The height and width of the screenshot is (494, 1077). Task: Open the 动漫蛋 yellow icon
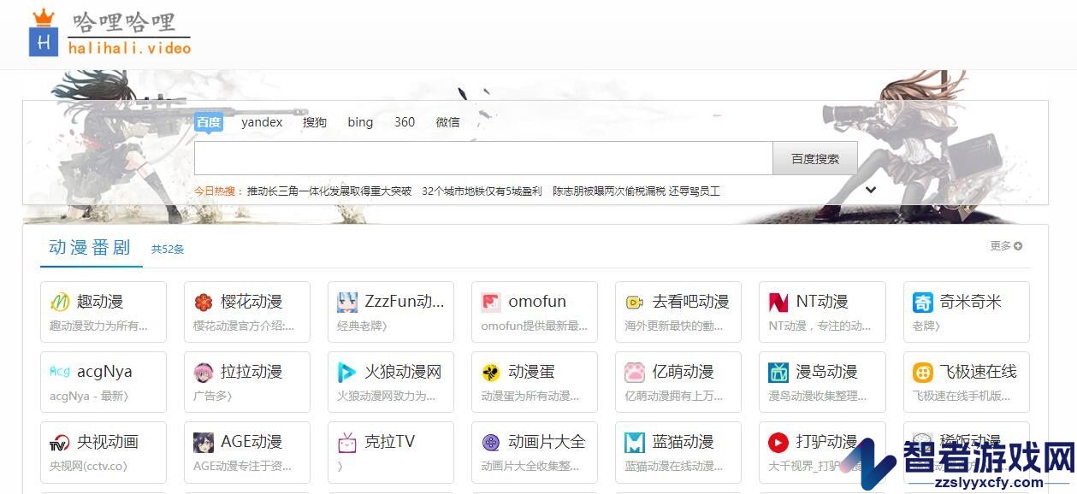click(x=491, y=372)
